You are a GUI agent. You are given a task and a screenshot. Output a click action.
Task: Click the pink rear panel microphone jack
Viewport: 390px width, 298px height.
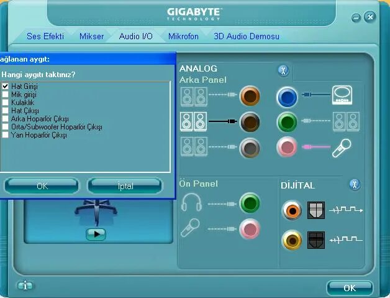coord(287,147)
